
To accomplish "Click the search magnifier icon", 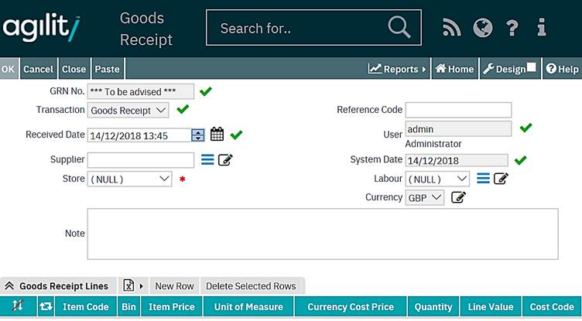I will (x=399, y=28).
